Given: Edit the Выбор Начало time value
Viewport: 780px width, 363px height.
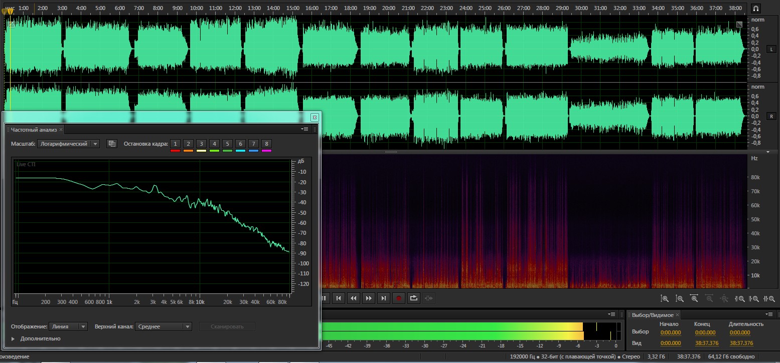Looking at the screenshot, I should pyautogui.click(x=670, y=332).
